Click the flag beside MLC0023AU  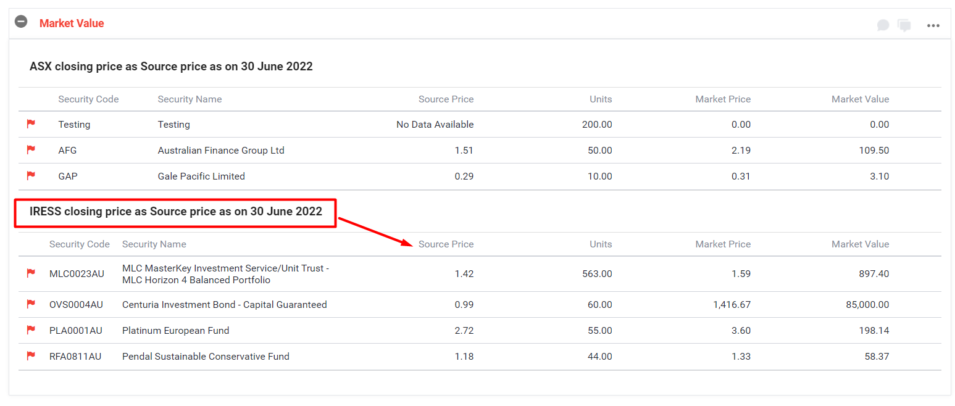31,273
